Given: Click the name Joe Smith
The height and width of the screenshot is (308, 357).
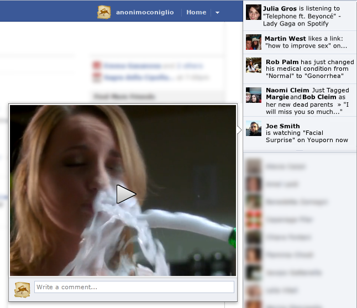Looking at the screenshot, I should pyautogui.click(x=283, y=126).
